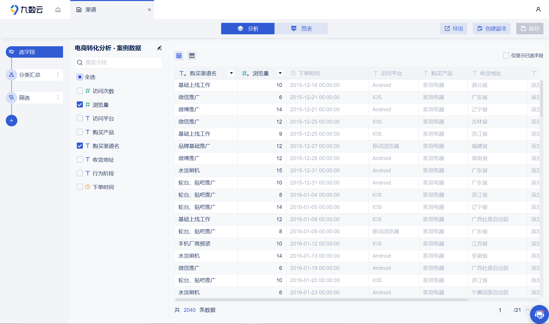Click the home icon in top bar
Screen dimensions: 549x324
(x=58, y=10)
